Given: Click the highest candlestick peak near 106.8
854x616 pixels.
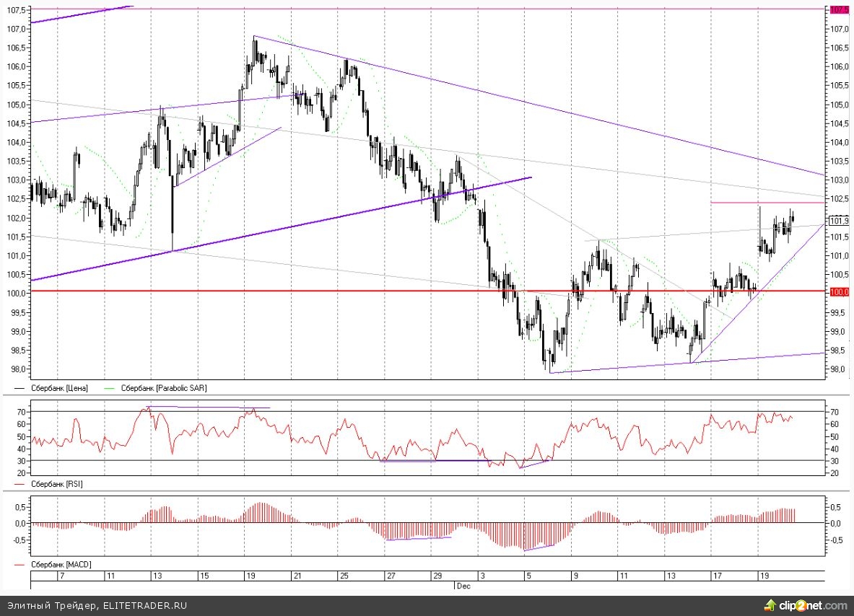Looking at the screenshot, I should pos(255,38).
